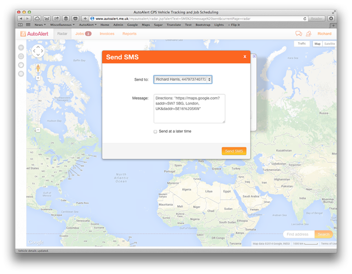
Task: Click the stacked layers toolbar icon
Action: (x=66, y=18)
